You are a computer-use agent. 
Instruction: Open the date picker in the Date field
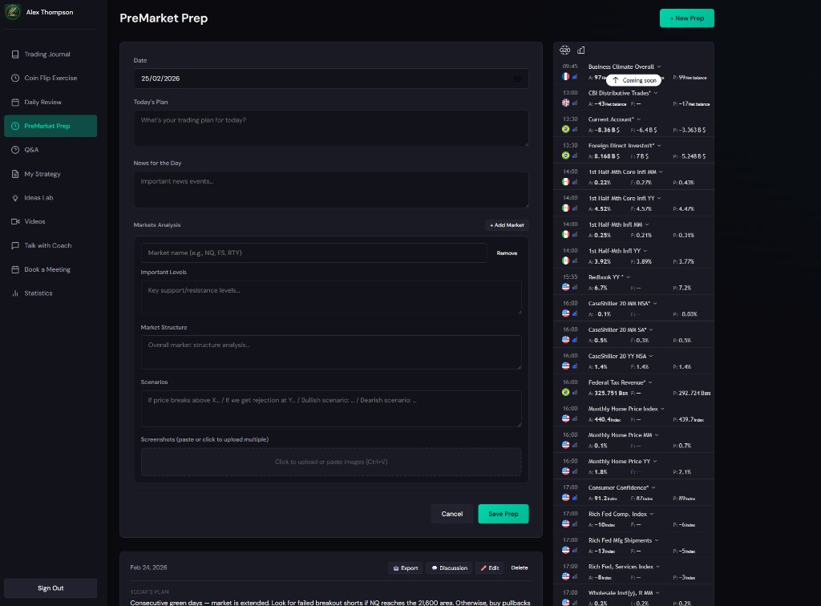coord(516,79)
